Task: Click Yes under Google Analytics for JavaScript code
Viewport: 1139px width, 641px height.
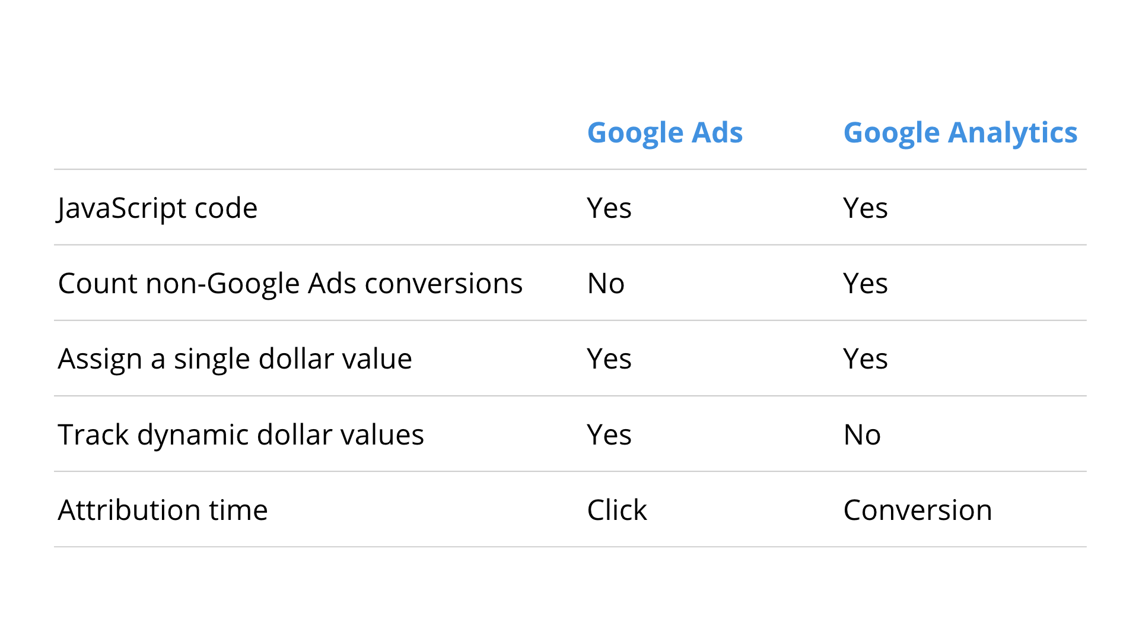Action: [866, 208]
